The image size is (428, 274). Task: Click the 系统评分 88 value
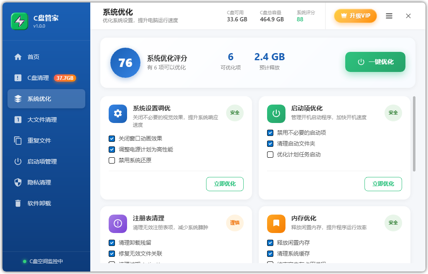(300, 19)
